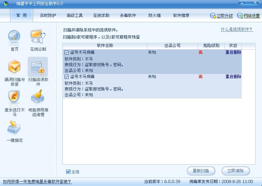Open 查杀流行木马 trojan shield icon
Viewport: 262px width, 186px height.
(x=14, y=97)
